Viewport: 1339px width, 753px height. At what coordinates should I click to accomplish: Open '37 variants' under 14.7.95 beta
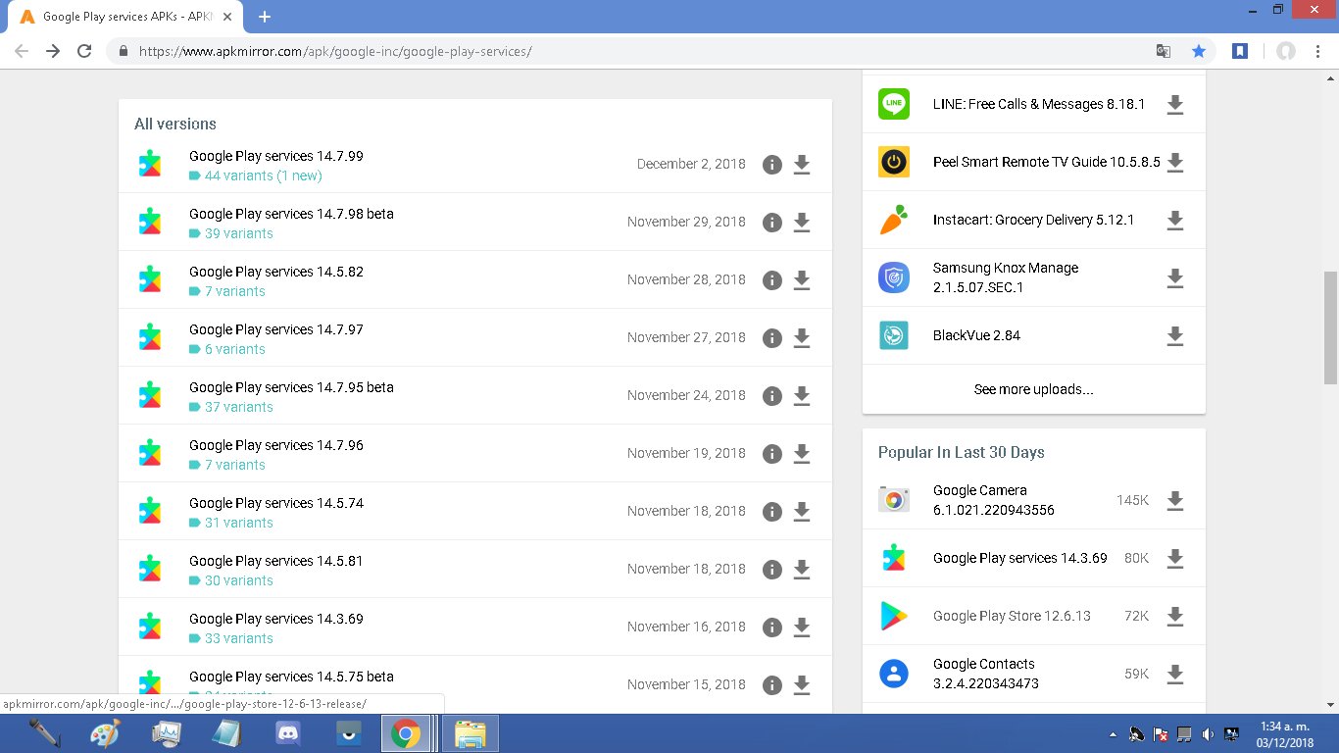point(238,407)
